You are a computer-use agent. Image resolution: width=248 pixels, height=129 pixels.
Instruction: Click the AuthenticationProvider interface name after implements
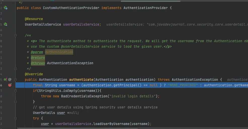coord(146,8)
